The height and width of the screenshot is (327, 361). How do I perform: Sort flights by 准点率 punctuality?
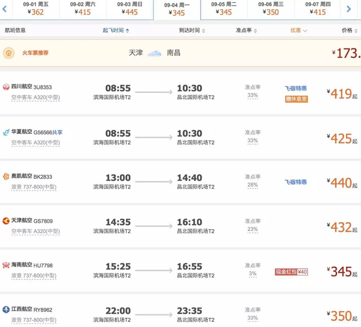coord(246,30)
